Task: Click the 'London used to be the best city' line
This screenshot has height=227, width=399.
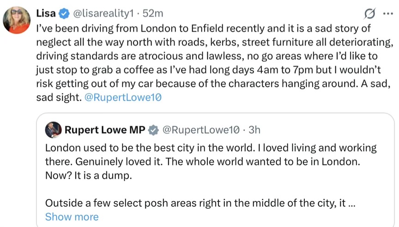Action: pyautogui.click(x=211, y=148)
